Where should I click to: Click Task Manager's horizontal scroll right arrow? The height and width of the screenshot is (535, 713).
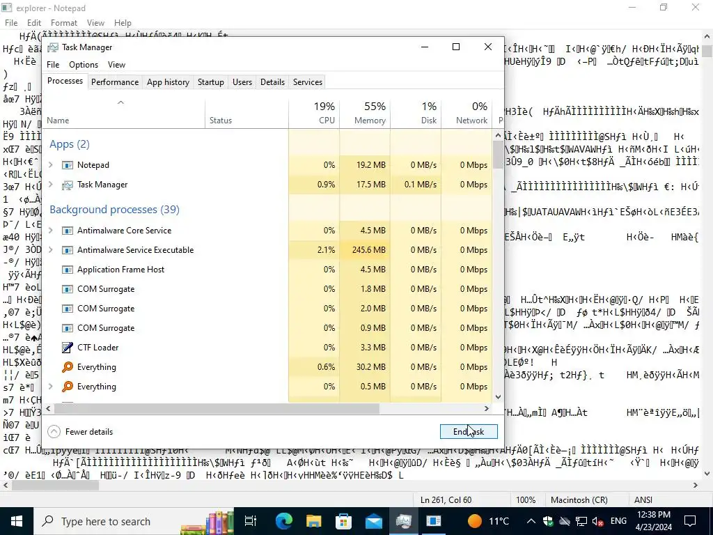coord(487,408)
